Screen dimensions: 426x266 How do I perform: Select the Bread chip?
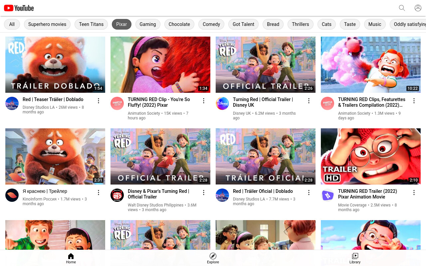click(x=273, y=24)
